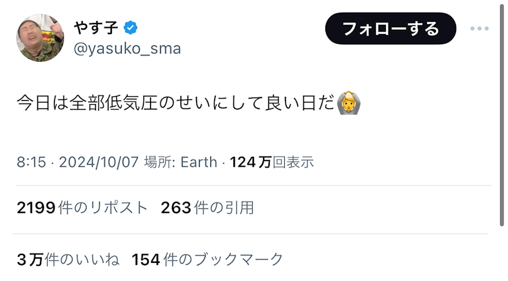The width and height of the screenshot is (508, 281).
Task: Click the three-dot more options icon
Action: pyautogui.click(x=479, y=28)
